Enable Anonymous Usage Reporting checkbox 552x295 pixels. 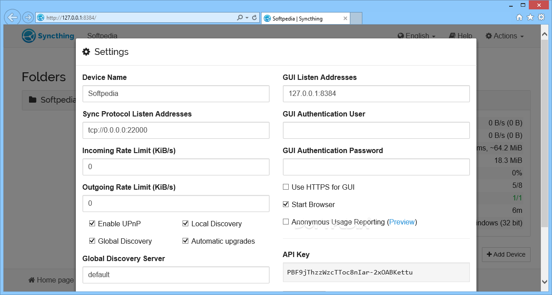coord(286,222)
